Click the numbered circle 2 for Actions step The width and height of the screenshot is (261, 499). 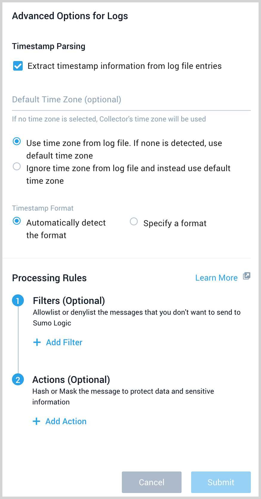(18, 379)
